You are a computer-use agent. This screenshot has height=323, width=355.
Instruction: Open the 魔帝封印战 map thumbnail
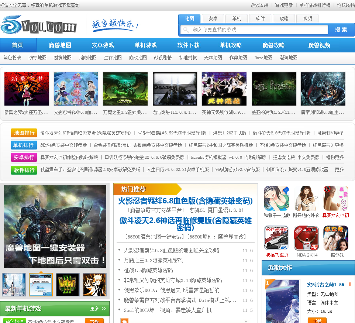click(x=323, y=89)
